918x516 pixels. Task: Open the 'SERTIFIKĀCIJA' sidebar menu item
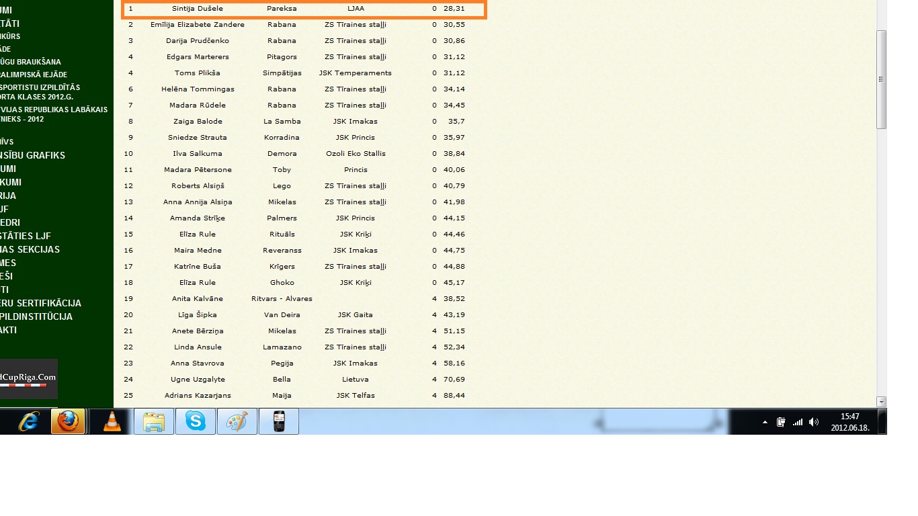[x=40, y=303]
